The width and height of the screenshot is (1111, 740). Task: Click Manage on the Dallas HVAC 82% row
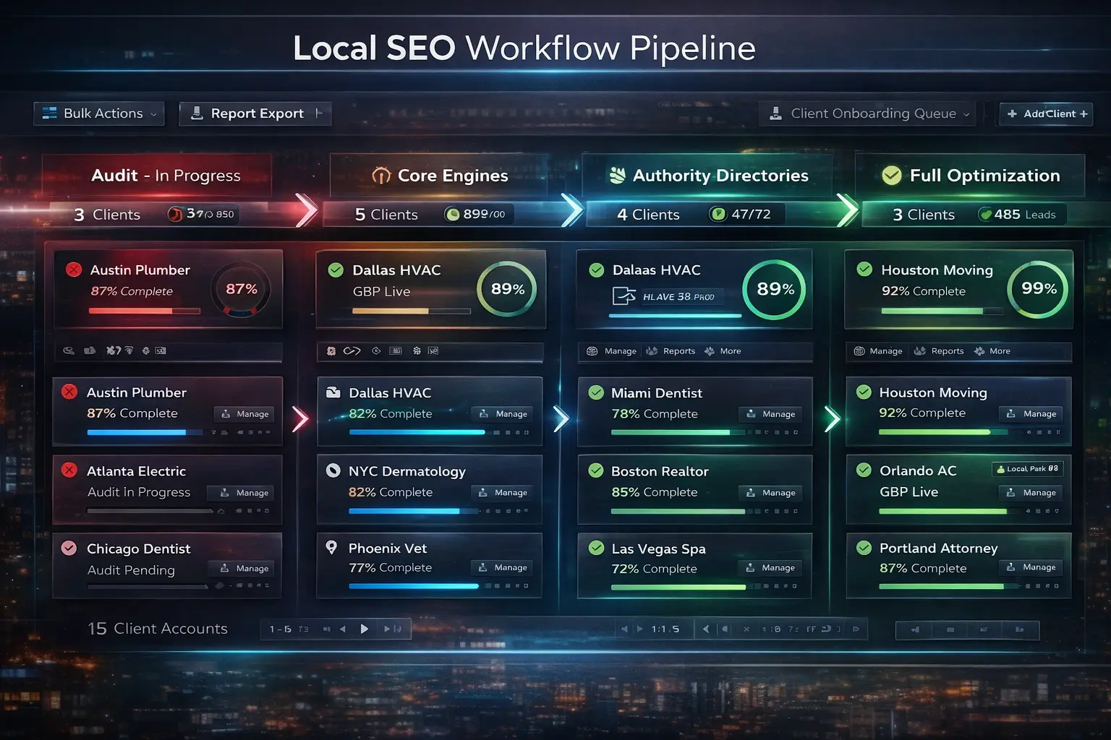point(503,414)
